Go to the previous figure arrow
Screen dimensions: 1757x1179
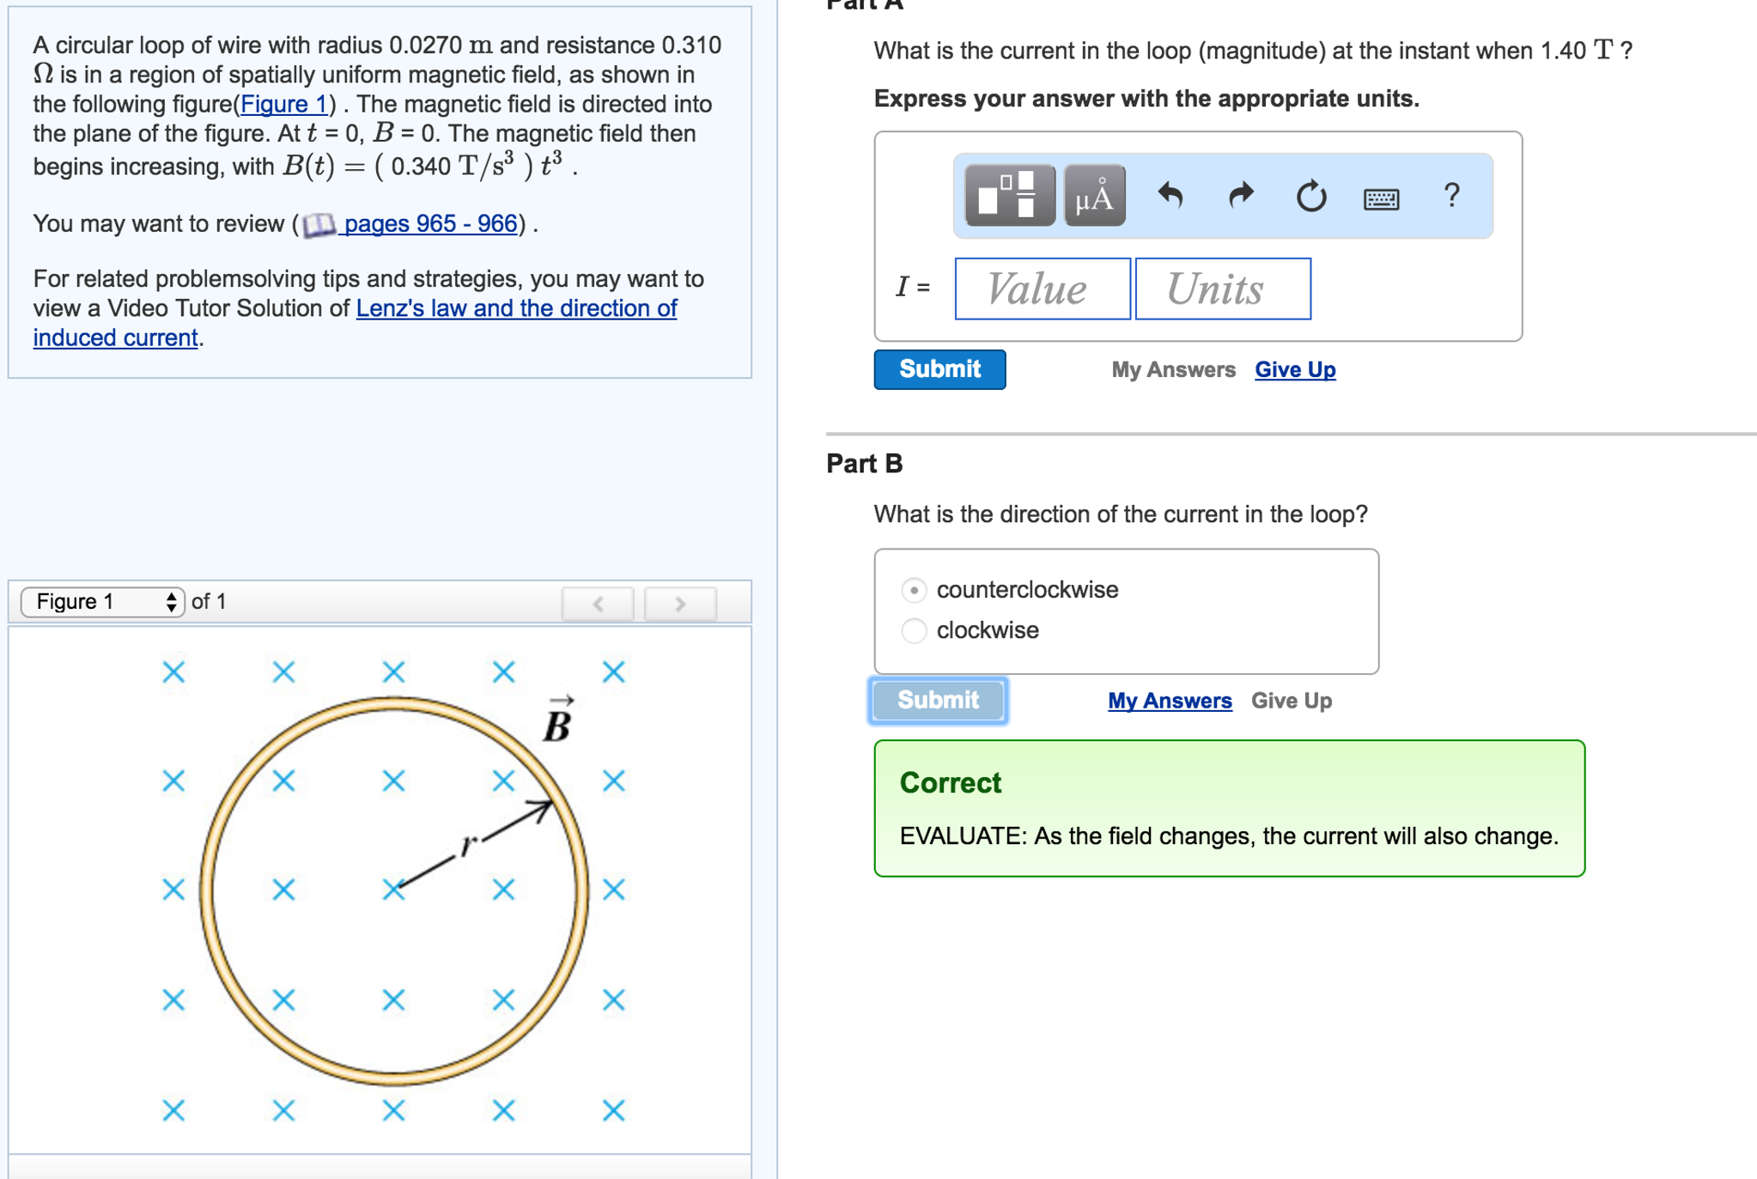coord(599,604)
